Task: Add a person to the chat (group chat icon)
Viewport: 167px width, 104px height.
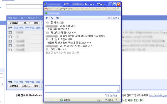Action: pyautogui.click(x=58, y=18)
